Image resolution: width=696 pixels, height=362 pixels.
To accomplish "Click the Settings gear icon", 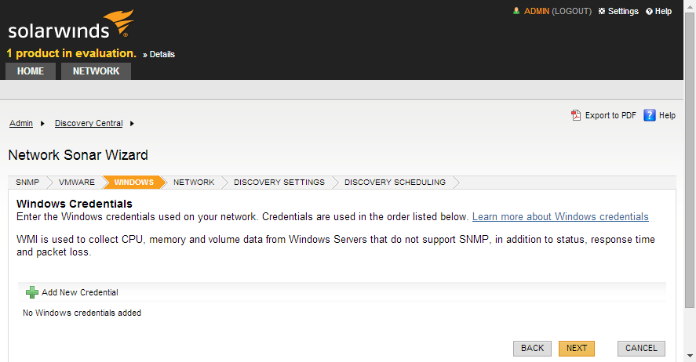I will click(602, 11).
